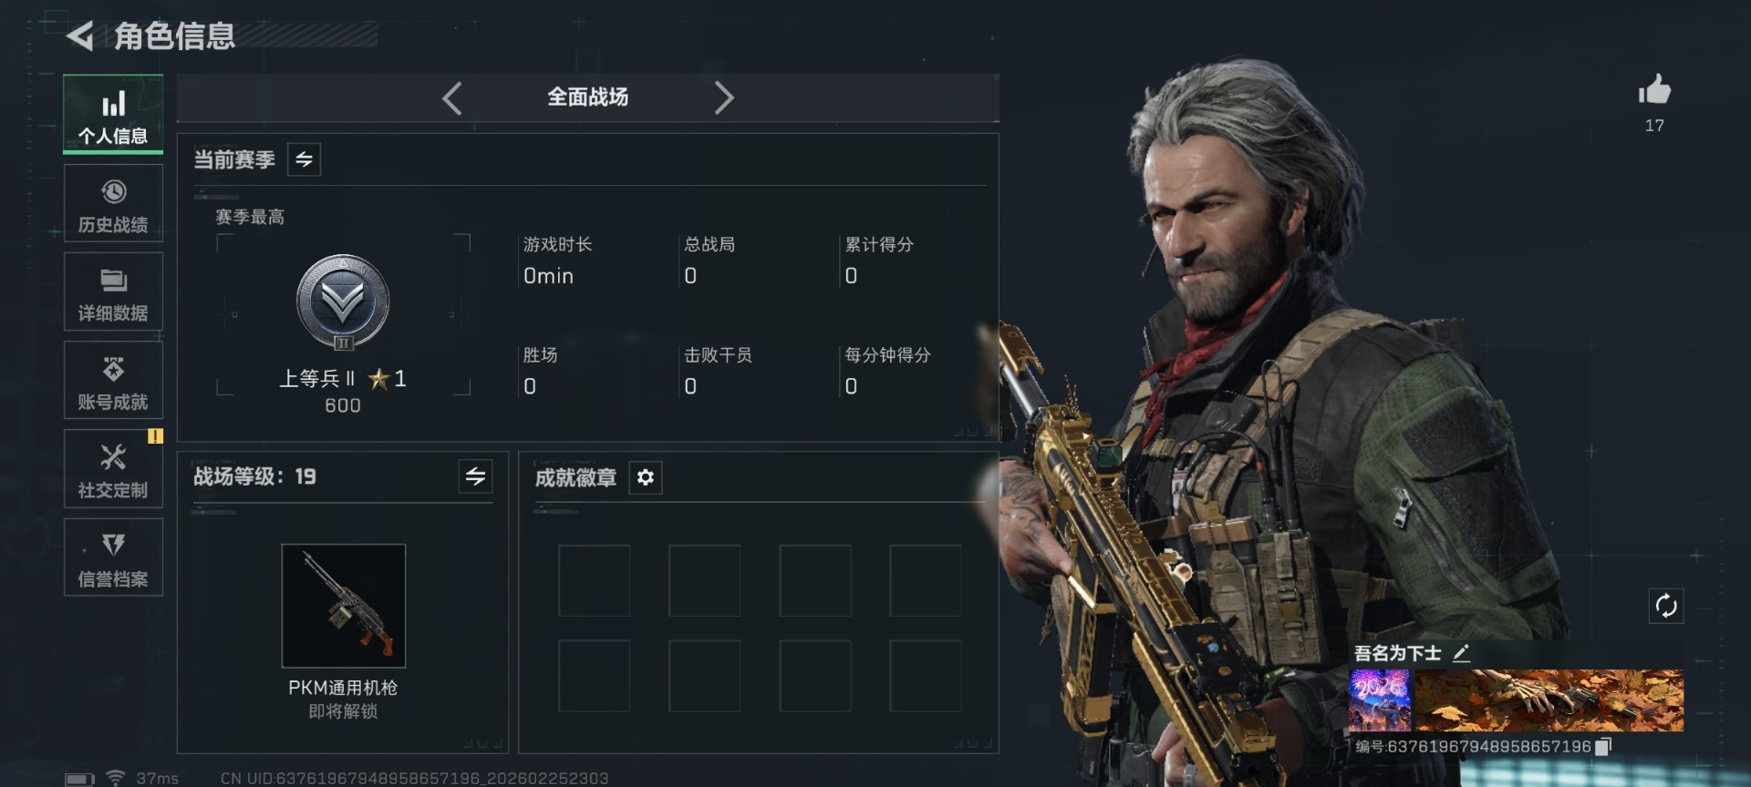Toggle the 战场等级 swap button
Screen dimensions: 1751x787
coord(475,476)
